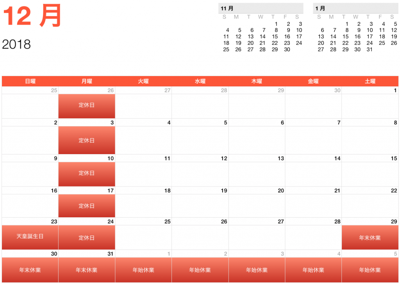Select the empty cell for December 12
The height and width of the screenshot is (284, 400).
(x=200, y=173)
